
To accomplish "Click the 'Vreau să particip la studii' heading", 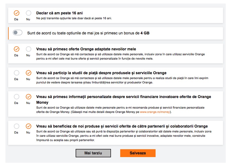I will (x=101, y=73).
